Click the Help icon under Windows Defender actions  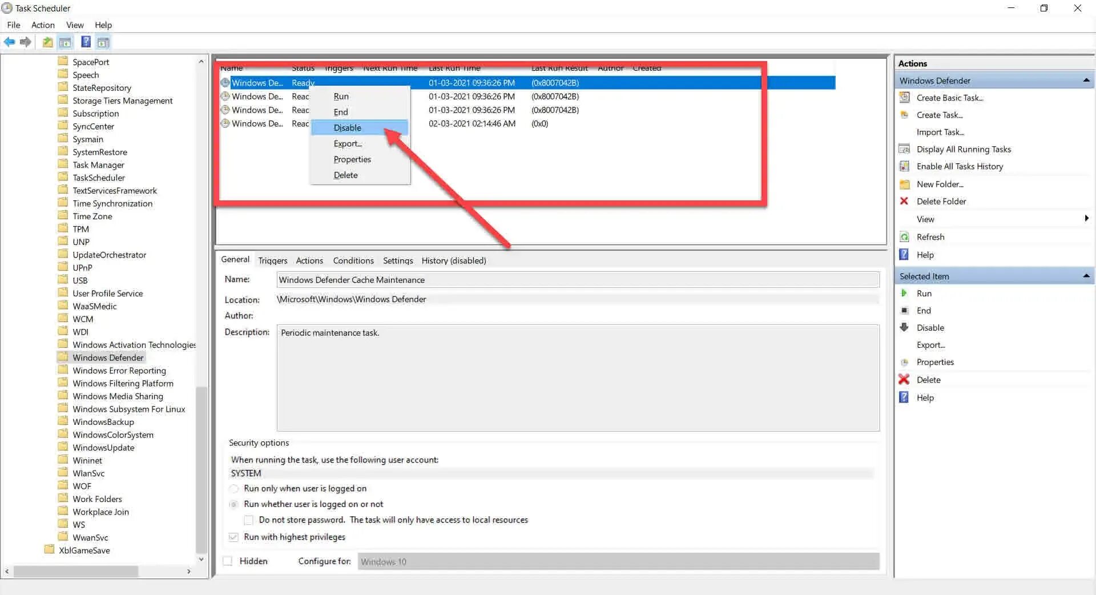904,255
